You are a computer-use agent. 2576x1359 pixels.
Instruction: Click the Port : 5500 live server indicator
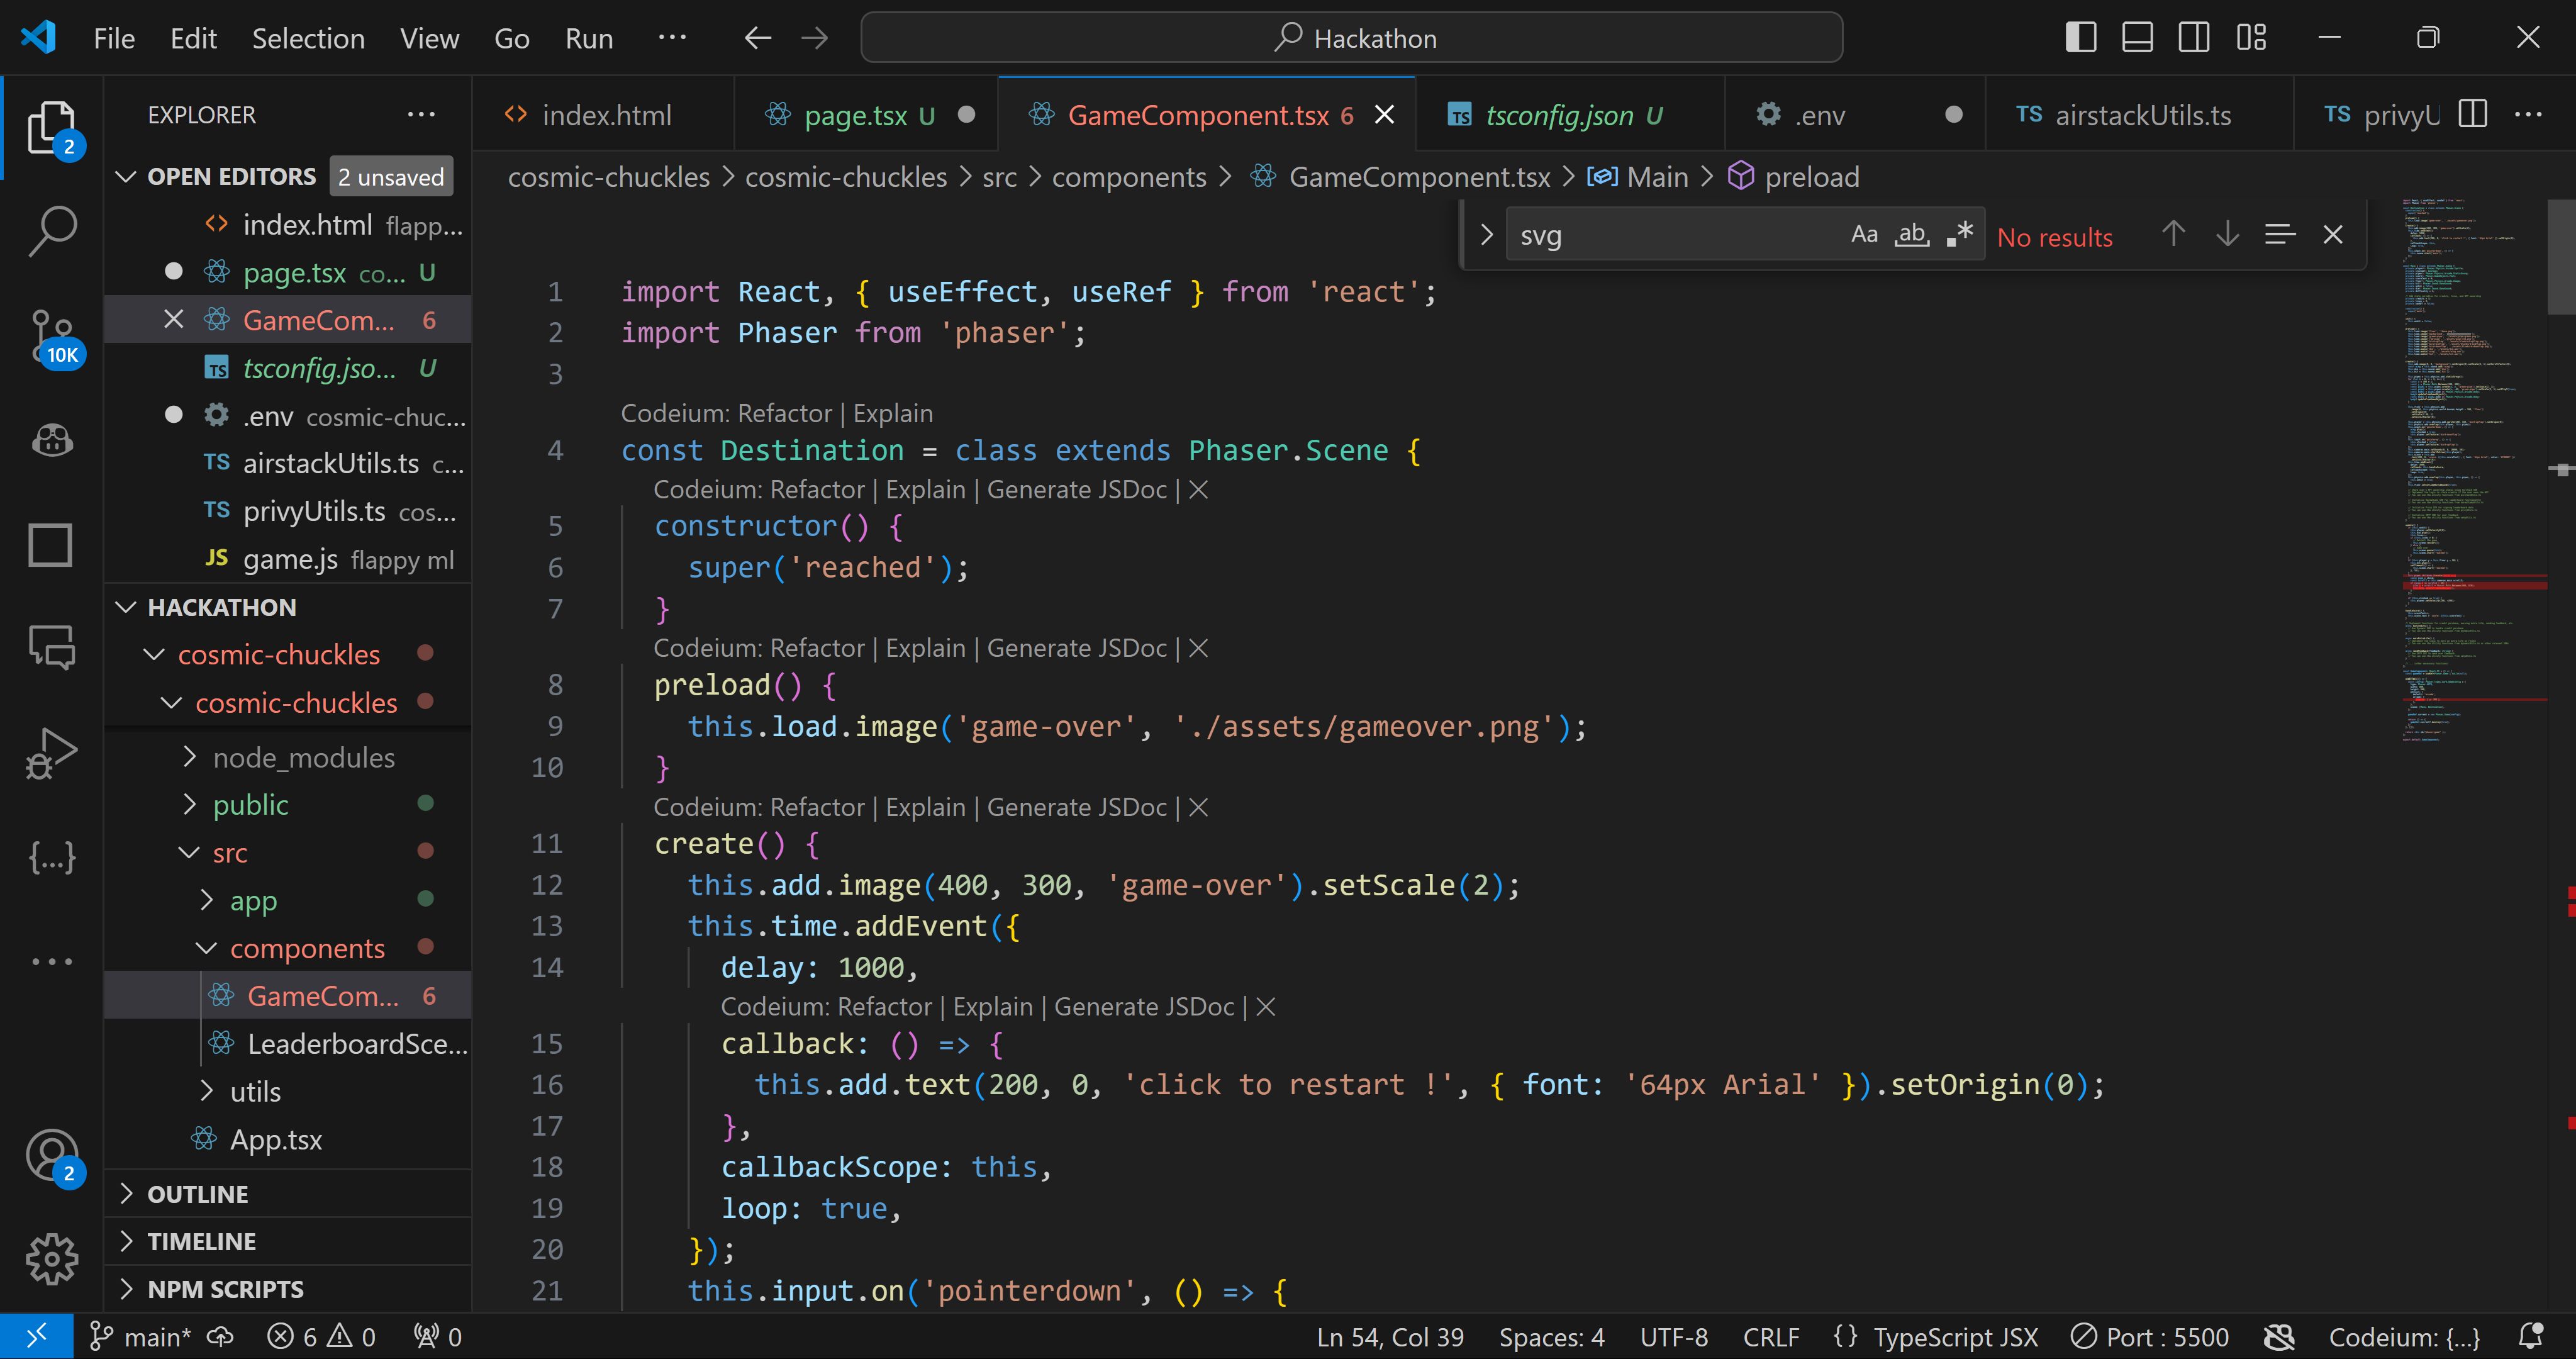(x=2150, y=1337)
